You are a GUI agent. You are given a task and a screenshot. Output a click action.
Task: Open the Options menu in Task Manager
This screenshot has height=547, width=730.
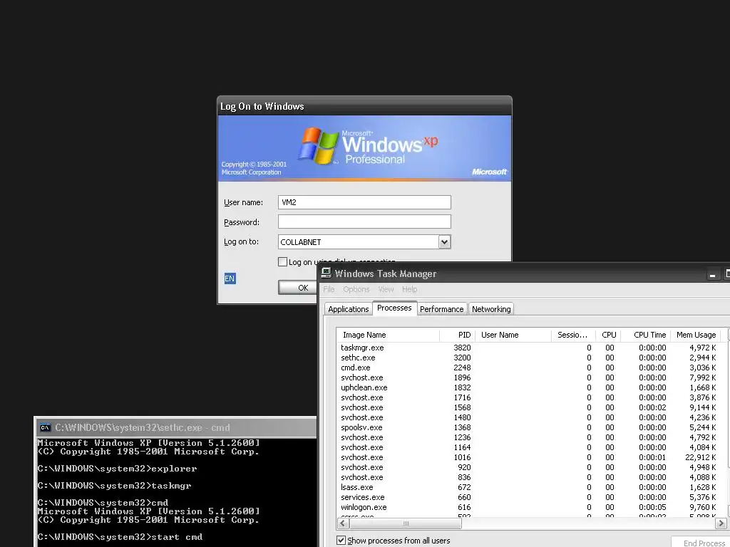pyautogui.click(x=356, y=289)
